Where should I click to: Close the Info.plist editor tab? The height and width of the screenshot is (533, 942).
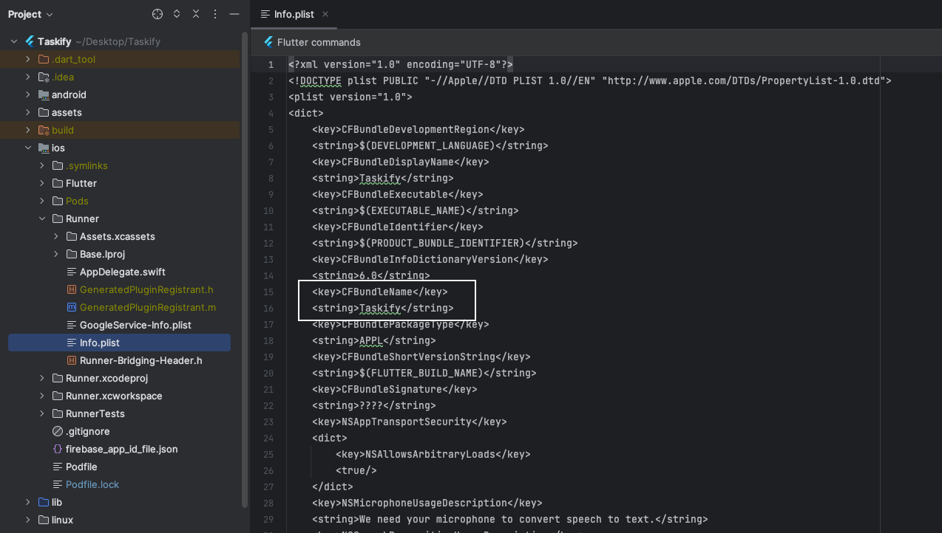tap(325, 14)
